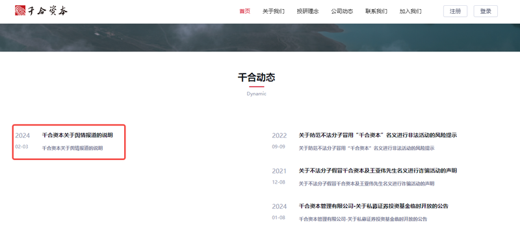Viewport: 520px width, 246px height.
Task: Click the 千合动态 section heading
Action: point(256,77)
